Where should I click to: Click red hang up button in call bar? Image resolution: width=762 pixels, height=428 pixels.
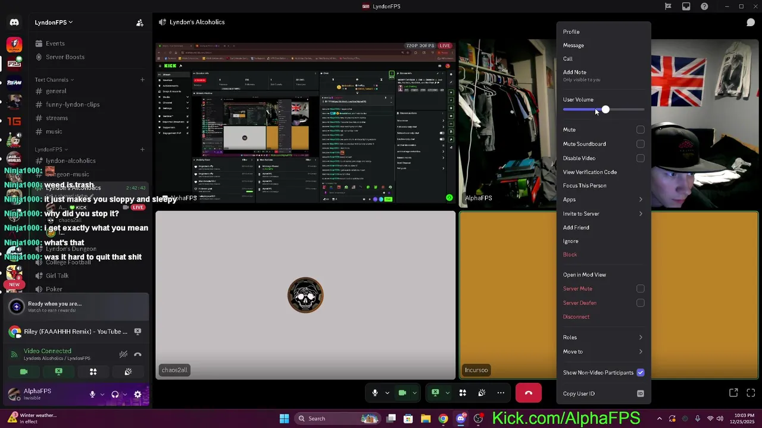[529, 393]
